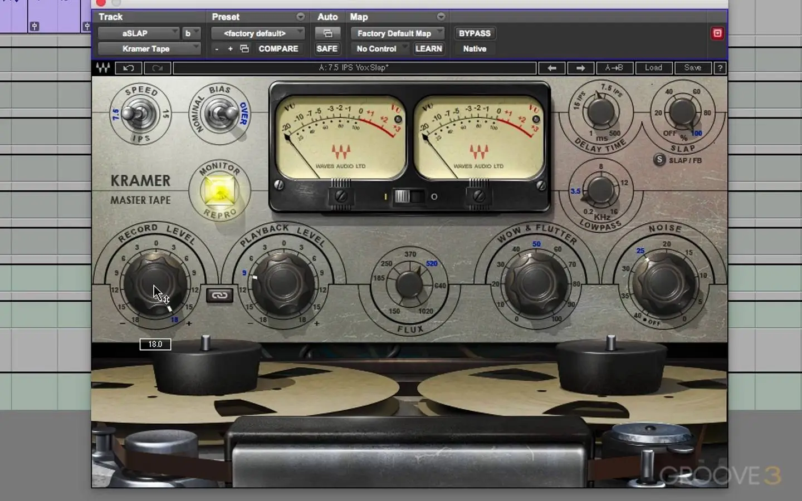Click the 18.0 record level value field
802x501 pixels.
(x=155, y=345)
